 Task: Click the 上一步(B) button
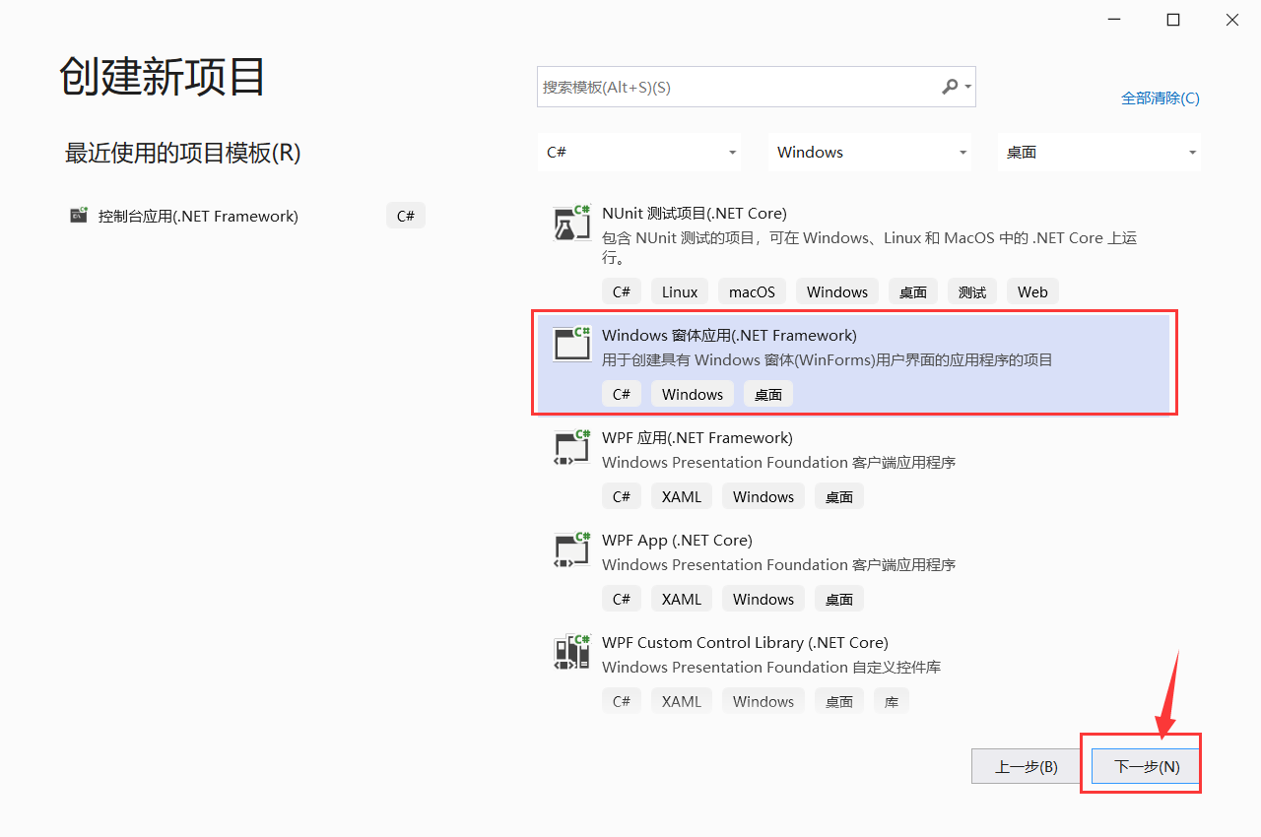[1027, 766]
